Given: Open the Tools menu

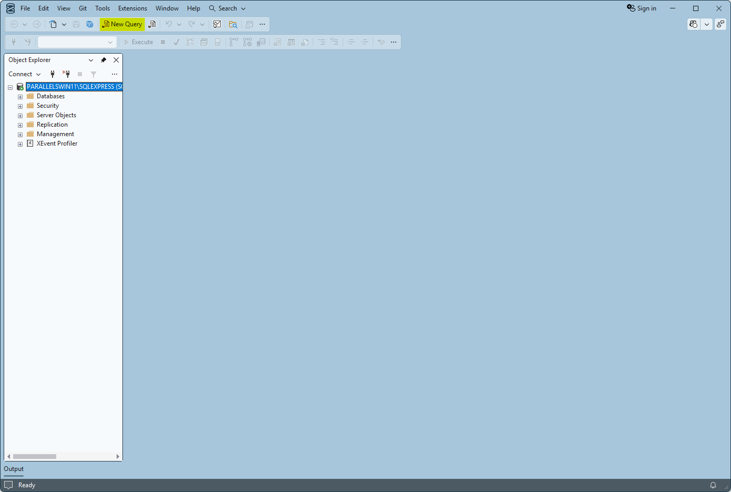Looking at the screenshot, I should coord(102,8).
